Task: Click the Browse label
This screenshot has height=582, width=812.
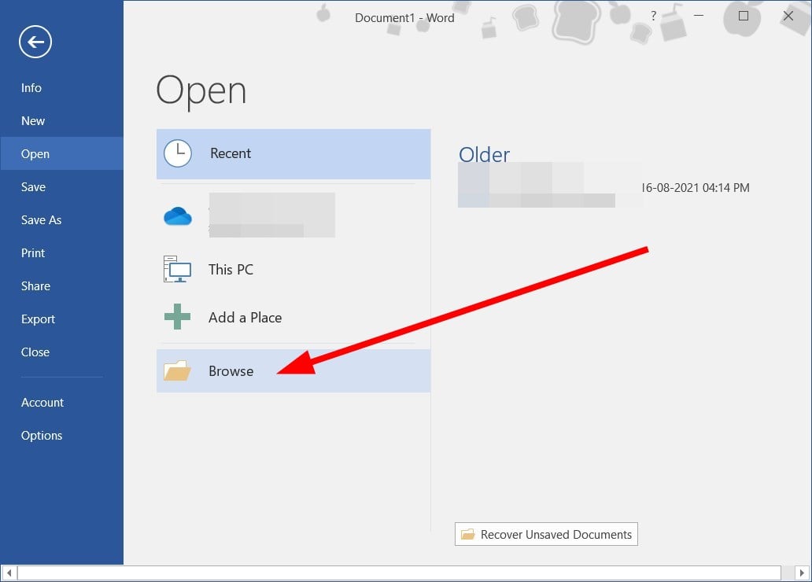Action: pyautogui.click(x=231, y=371)
